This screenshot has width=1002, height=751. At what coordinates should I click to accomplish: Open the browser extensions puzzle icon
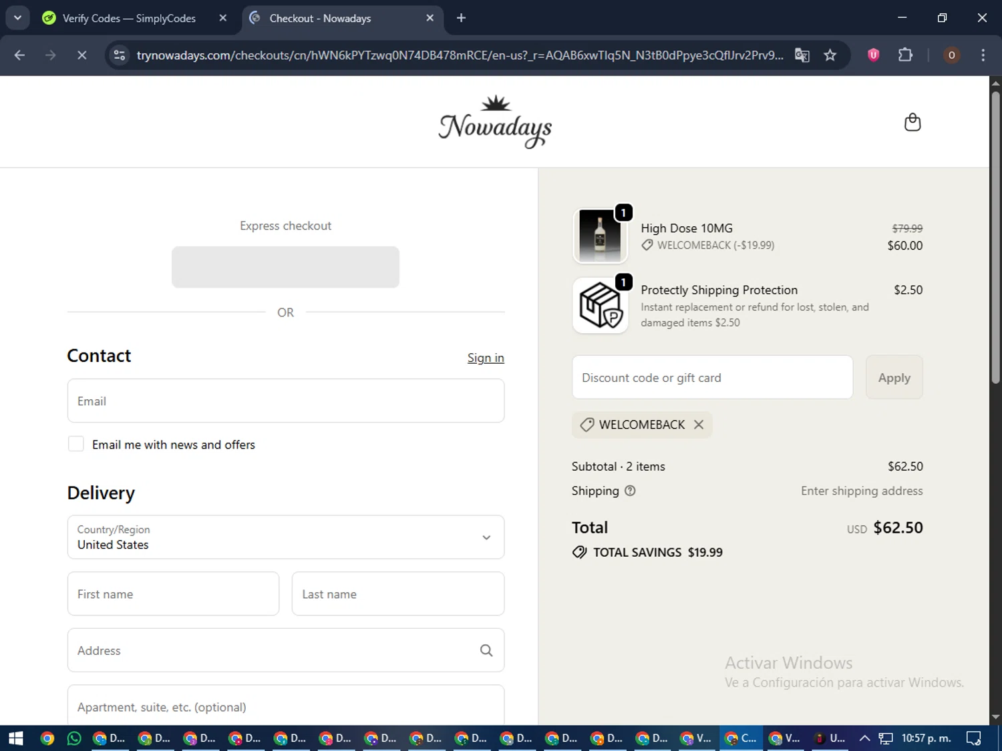[x=905, y=55]
